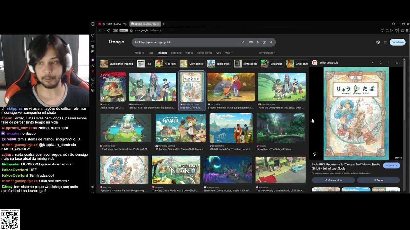
Task: Open Tofugu Ni No Kuni review thumbnail
Action: coord(281,128)
